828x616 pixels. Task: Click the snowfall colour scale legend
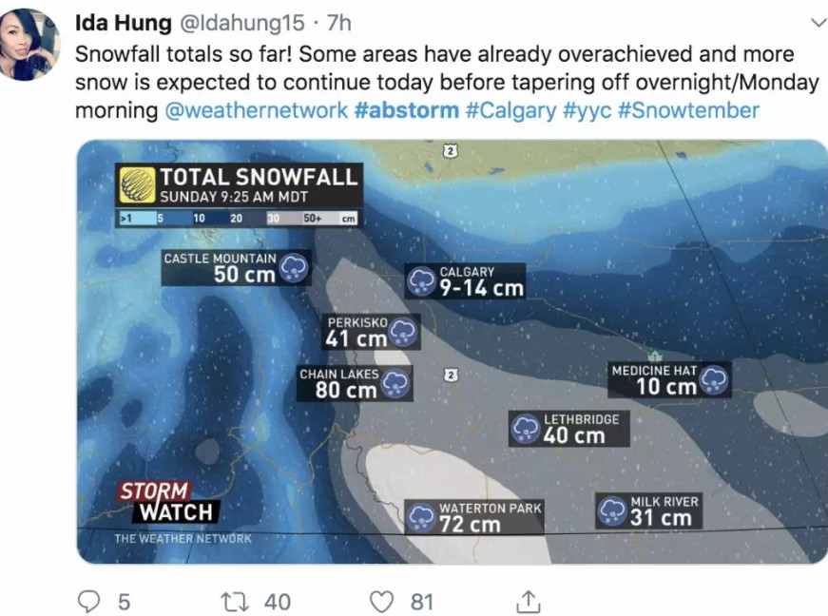pos(238,218)
